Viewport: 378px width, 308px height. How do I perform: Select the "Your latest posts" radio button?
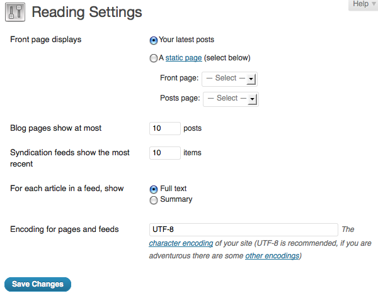[x=154, y=40]
